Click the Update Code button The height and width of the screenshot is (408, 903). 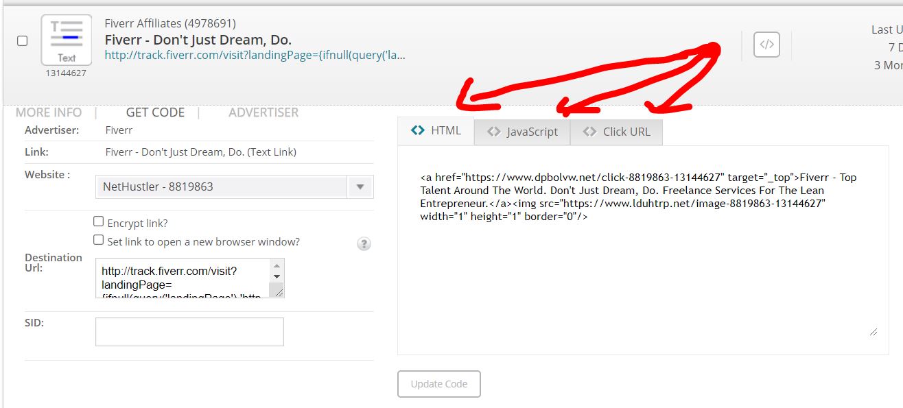[439, 384]
